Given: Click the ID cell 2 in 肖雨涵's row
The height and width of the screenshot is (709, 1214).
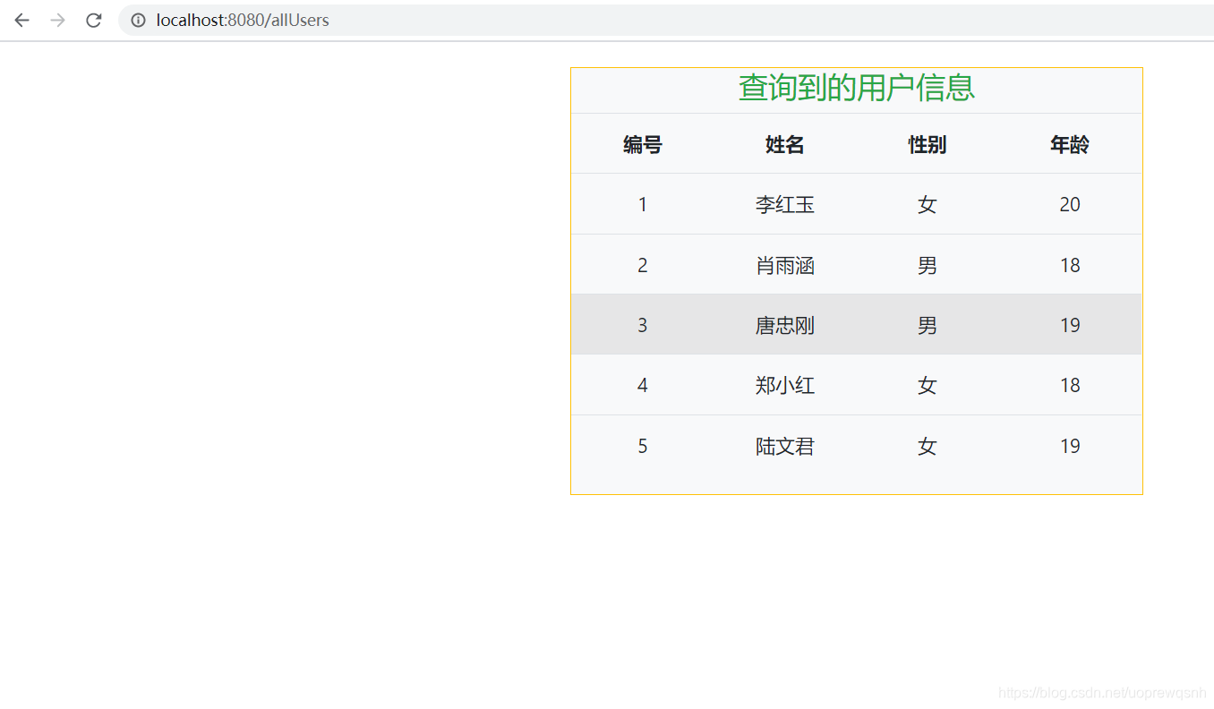Looking at the screenshot, I should coord(643,265).
